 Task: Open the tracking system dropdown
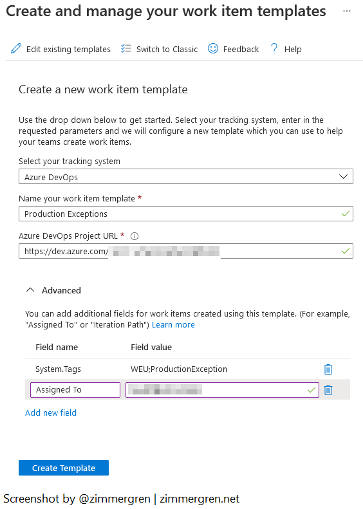[x=186, y=176]
